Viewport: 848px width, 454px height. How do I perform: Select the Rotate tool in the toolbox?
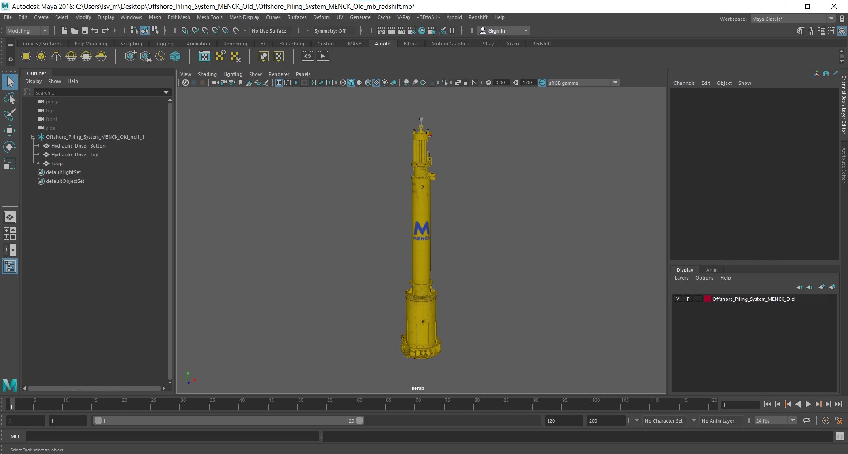[x=10, y=147]
